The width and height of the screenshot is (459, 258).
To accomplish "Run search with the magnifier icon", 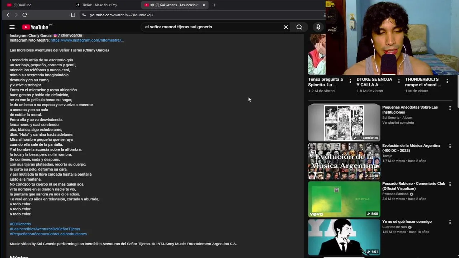I will [299, 27].
